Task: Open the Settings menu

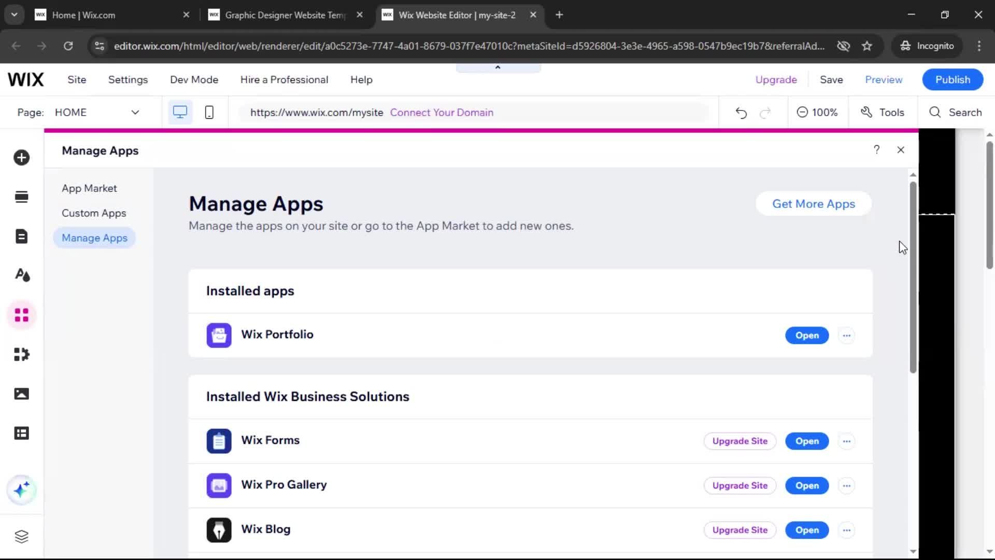Action: click(128, 80)
